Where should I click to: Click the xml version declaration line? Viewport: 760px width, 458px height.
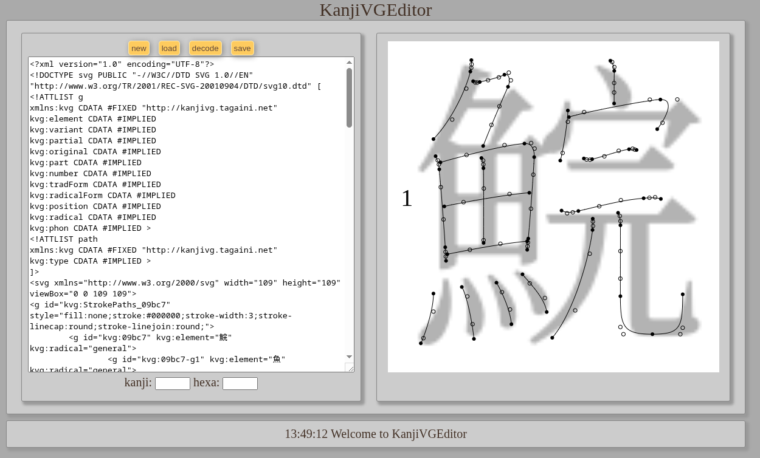click(x=122, y=64)
